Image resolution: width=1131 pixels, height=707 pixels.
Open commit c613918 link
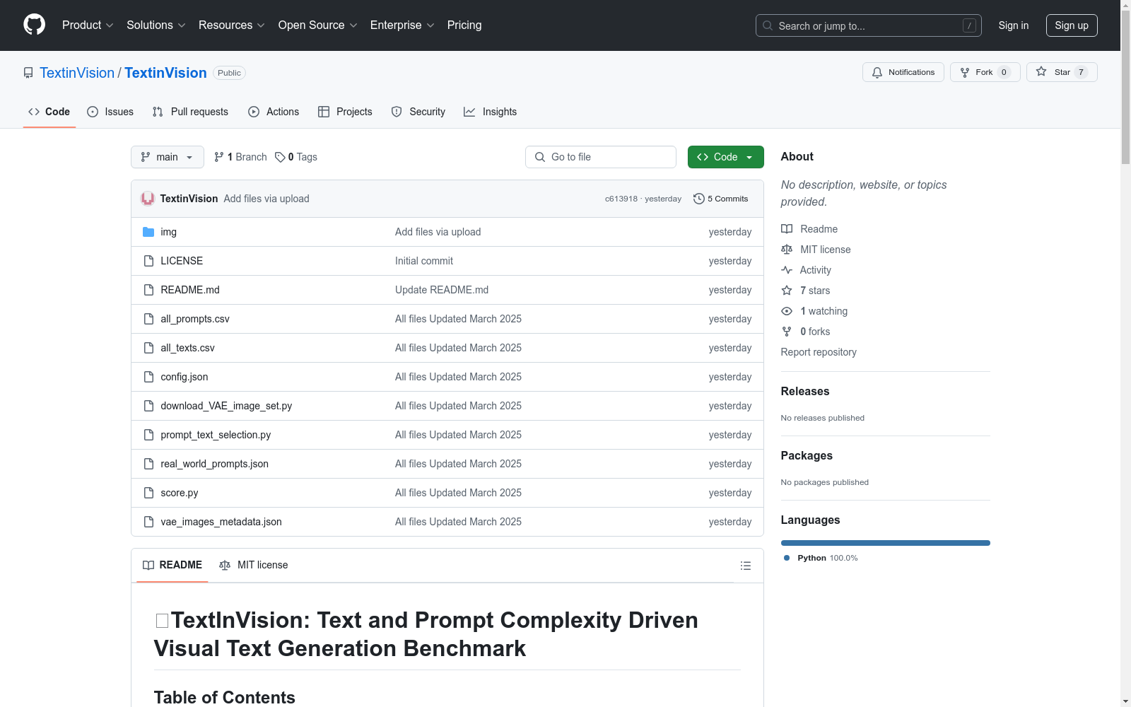pos(621,199)
